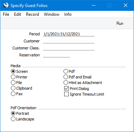
Task: Uncheck the Print Dialog checkbox
Action: pos(66,89)
